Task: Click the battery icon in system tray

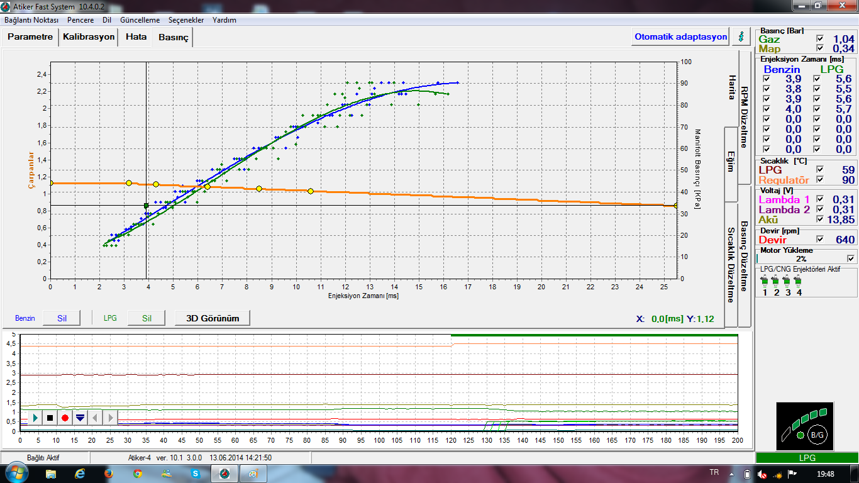Action: pos(747,474)
